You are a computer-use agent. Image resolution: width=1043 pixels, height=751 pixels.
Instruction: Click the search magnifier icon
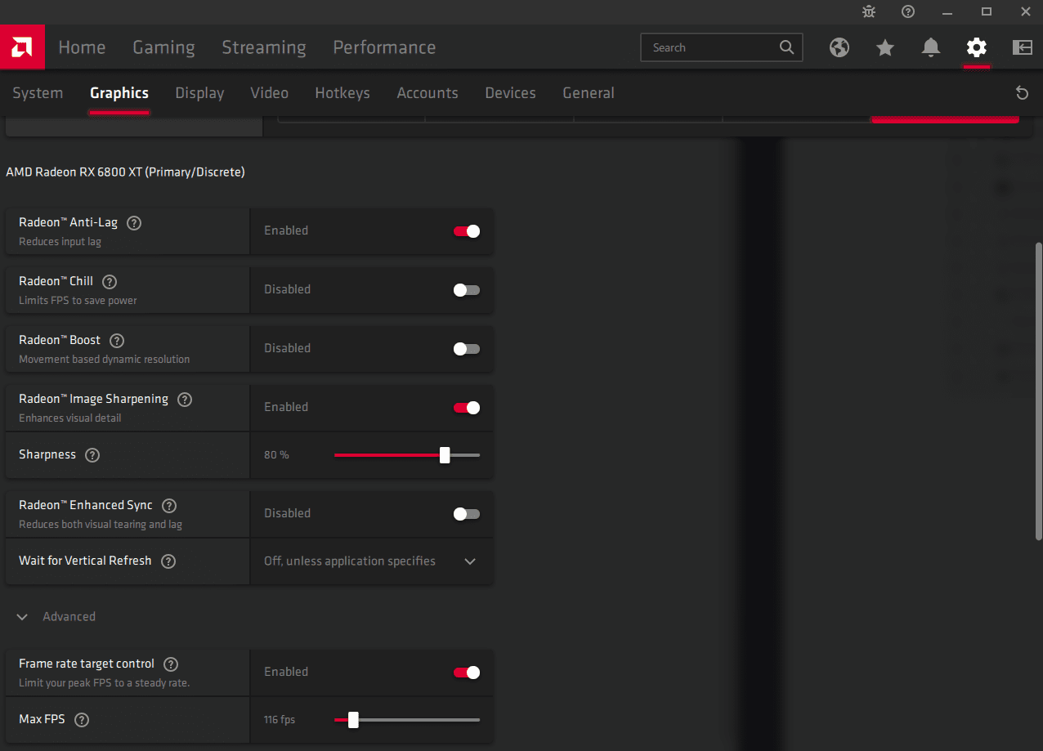(x=786, y=47)
